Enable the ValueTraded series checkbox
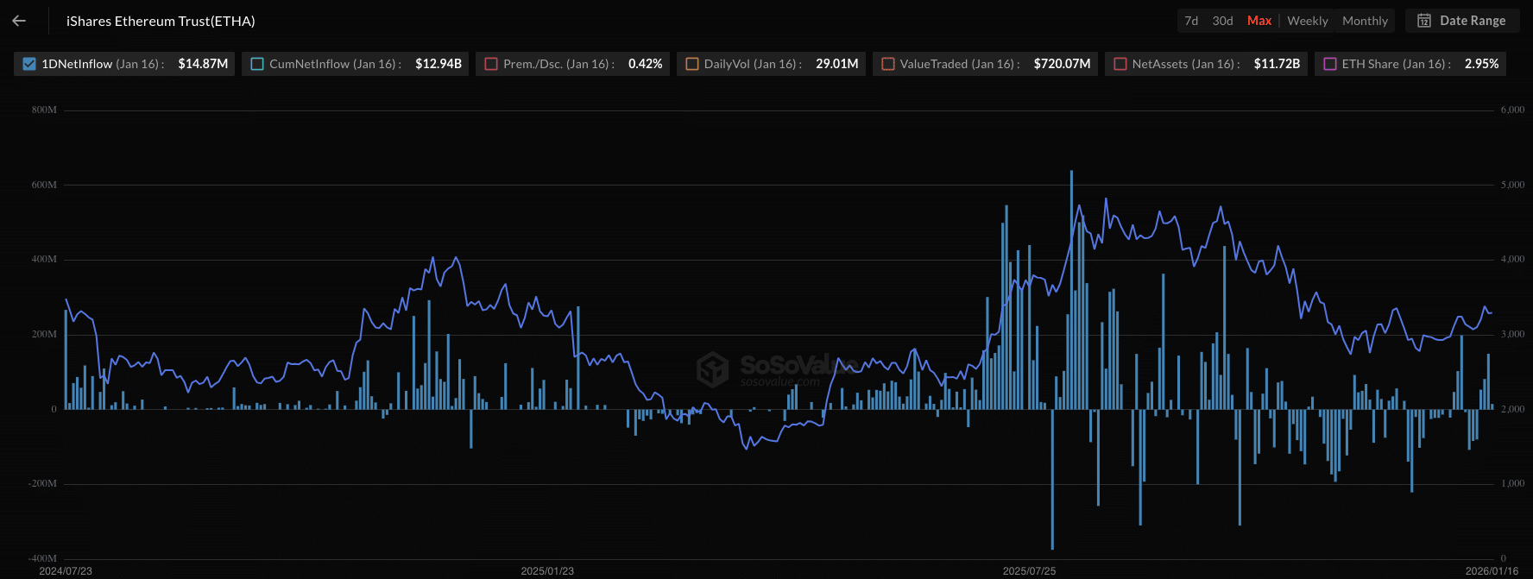Screen dimensions: 1533x579 (887, 64)
